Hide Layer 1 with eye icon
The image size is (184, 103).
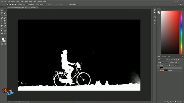[x=158, y=68]
